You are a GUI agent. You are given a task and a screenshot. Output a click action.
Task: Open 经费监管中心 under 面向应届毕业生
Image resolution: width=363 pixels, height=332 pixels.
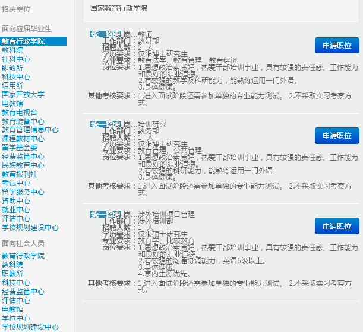[x=23, y=157]
